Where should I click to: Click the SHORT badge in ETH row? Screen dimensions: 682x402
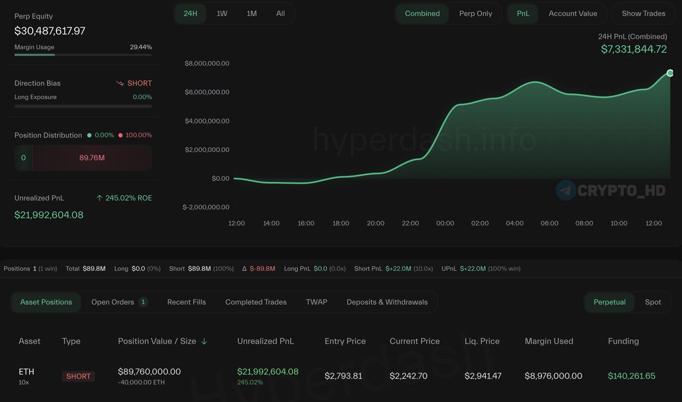coord(78,376)
